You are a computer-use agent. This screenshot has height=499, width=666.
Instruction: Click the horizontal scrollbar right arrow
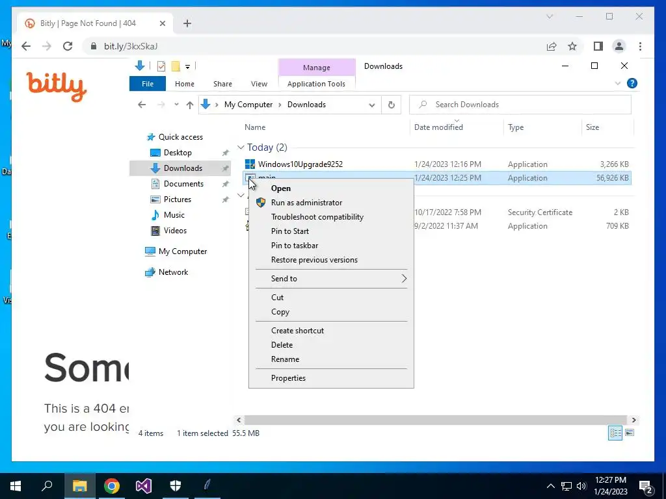(x=633, y=420)
